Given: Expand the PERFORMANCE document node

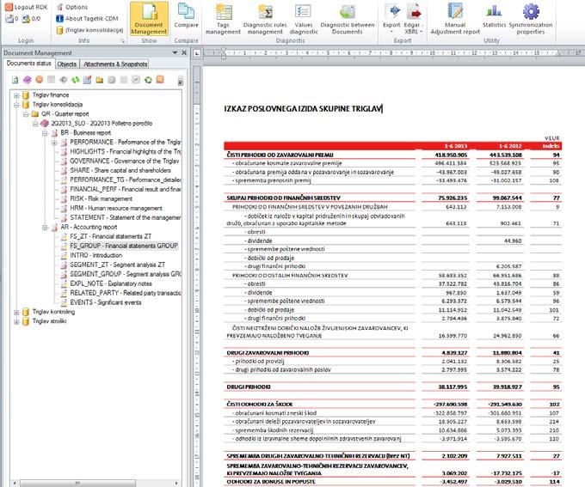Looking at the screenshot, I should pyautogui.click(x=54, y=143).
